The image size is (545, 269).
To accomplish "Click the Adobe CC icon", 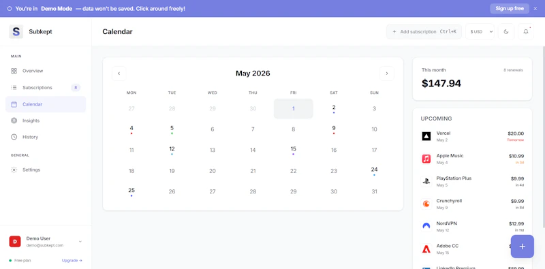I will click(426, 249).
